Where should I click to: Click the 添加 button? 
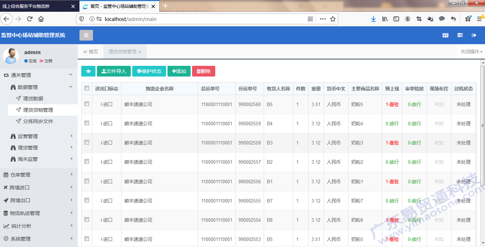(179, 71)
